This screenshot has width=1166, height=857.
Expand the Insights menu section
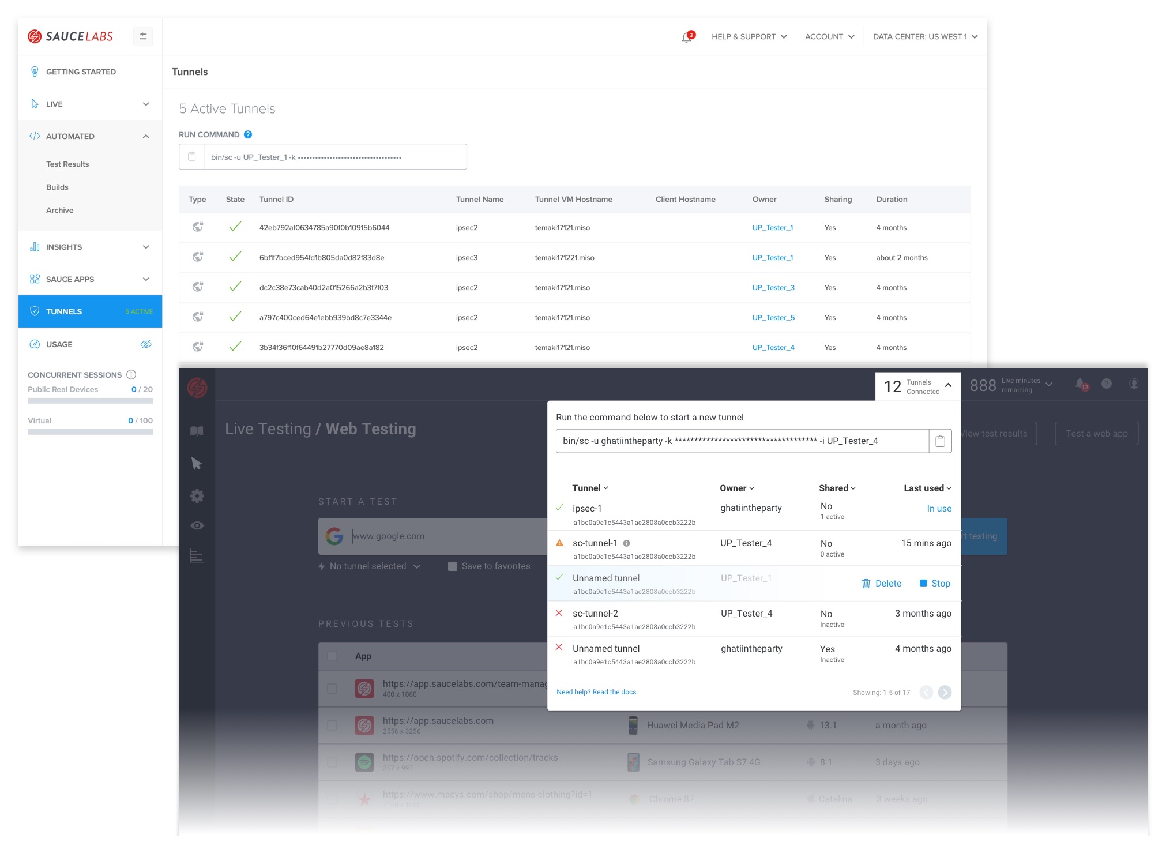[x=90, y=247]
